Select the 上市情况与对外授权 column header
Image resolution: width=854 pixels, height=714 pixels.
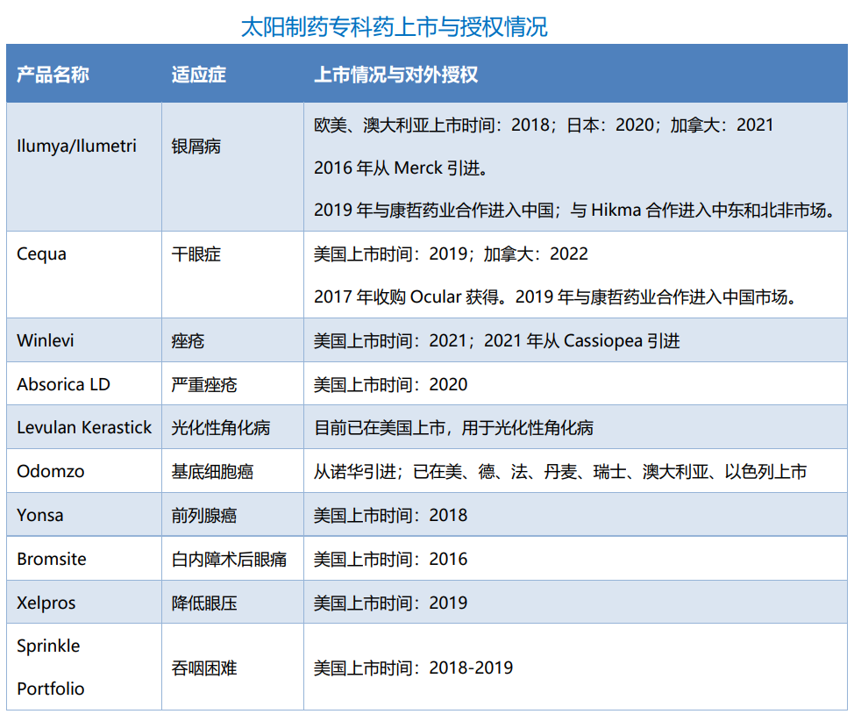[395, 75]
